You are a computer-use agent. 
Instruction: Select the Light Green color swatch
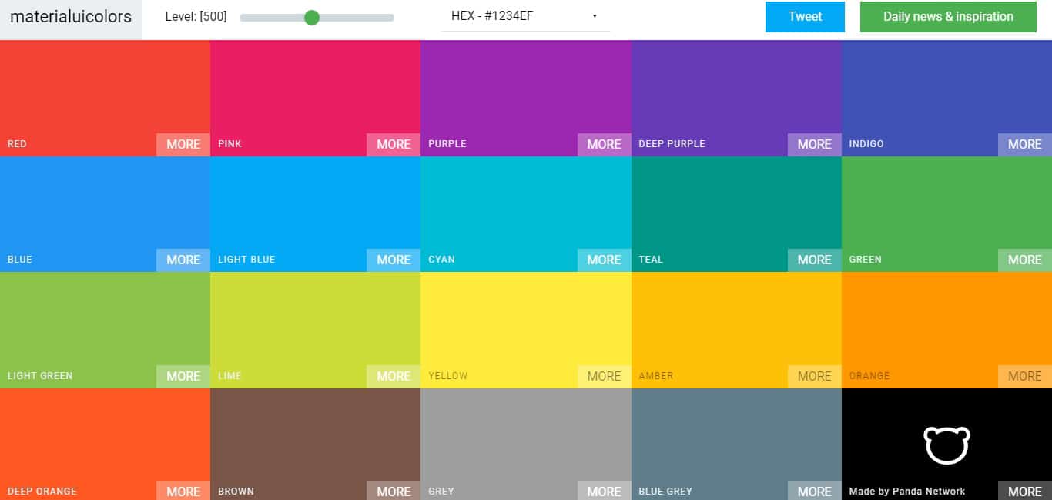(105, 330)
